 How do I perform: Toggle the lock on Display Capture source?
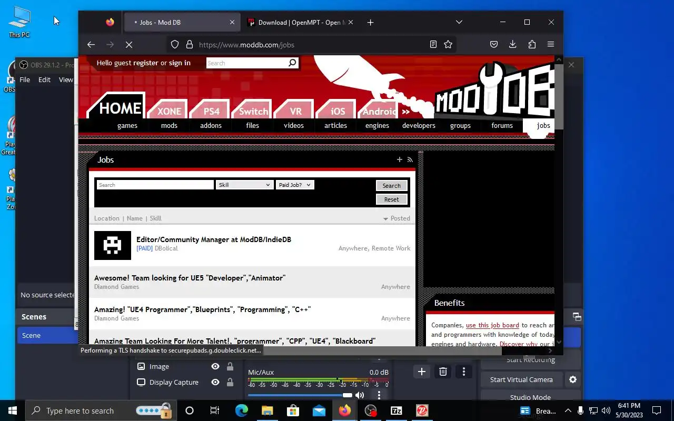[230, 382]
